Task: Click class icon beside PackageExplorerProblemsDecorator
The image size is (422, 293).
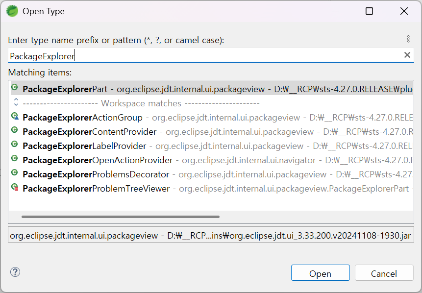Action: point(15,172)
